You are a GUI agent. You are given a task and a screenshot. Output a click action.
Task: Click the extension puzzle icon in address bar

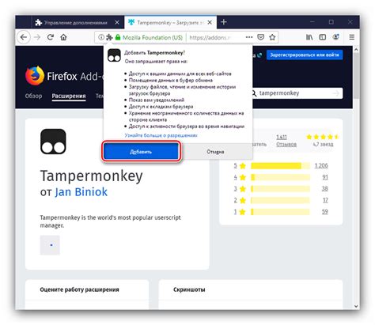pyautogui.click(x=109, y=37)
